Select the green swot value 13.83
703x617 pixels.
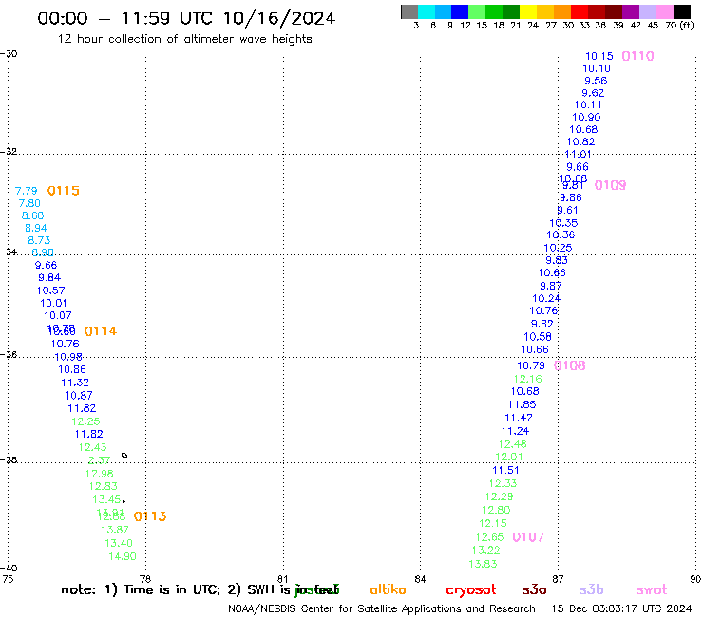483,564
